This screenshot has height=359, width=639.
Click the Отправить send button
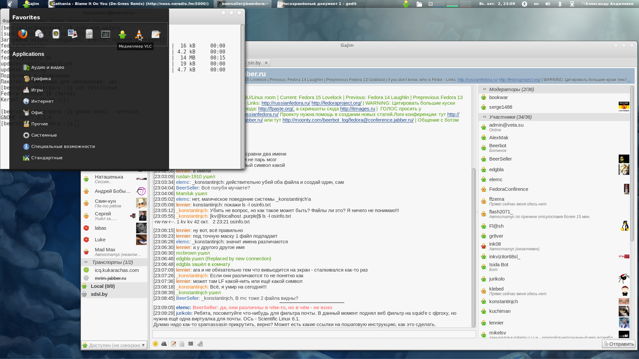(x=619, y=344)
